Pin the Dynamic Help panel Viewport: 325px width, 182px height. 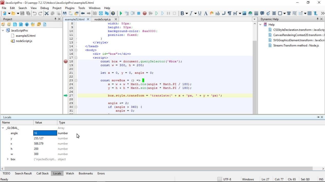click(318, 19)
